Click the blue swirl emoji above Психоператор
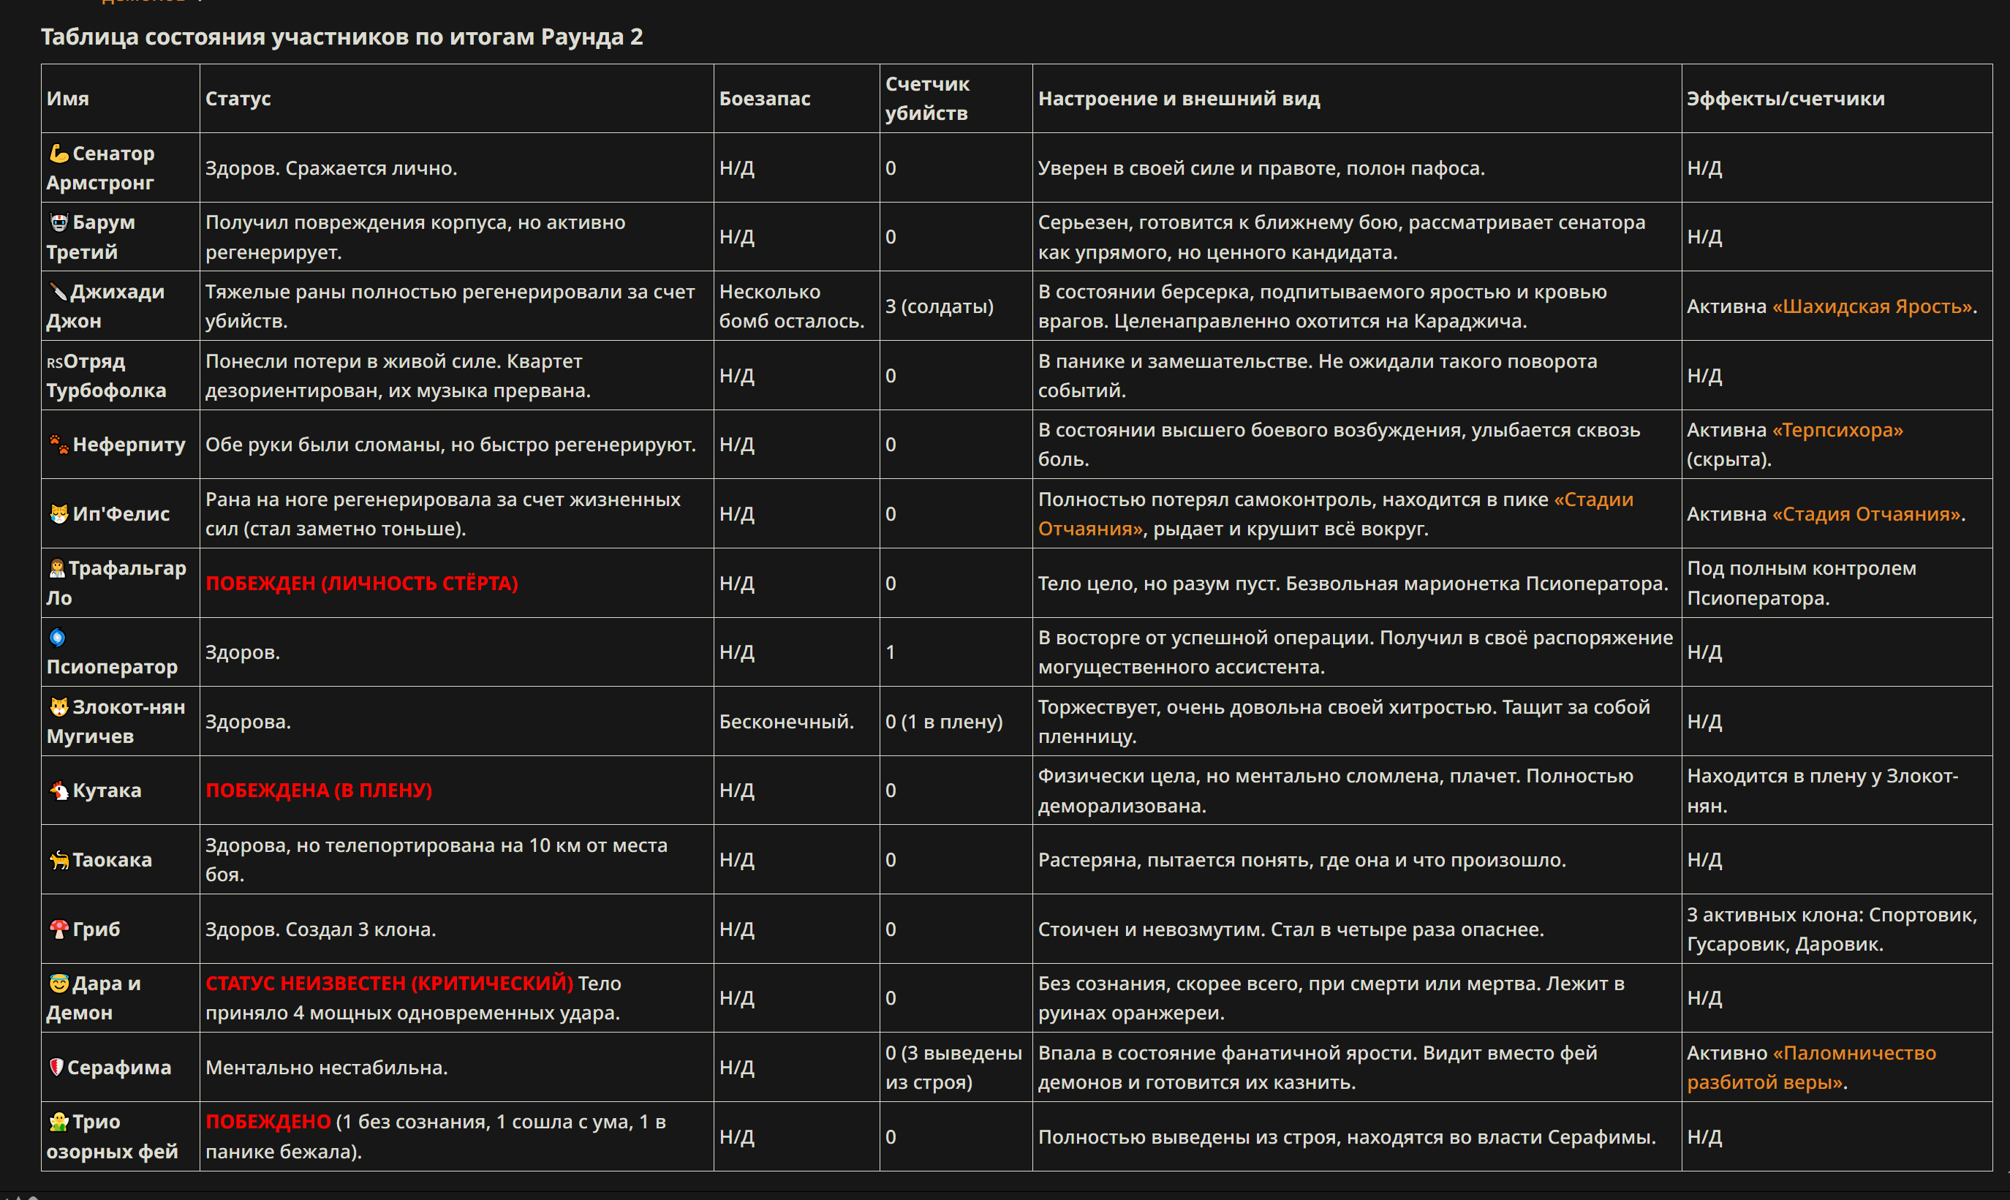 pos(58,638)
